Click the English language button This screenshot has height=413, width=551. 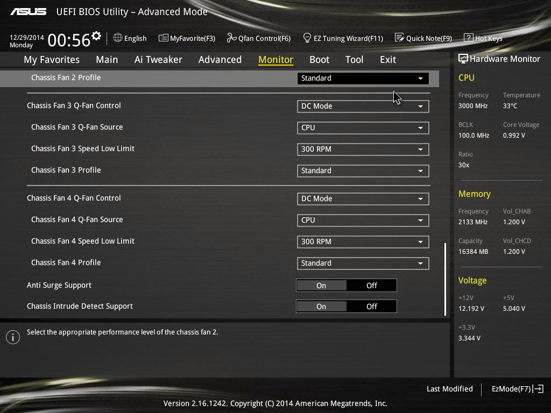pos(130,38)
